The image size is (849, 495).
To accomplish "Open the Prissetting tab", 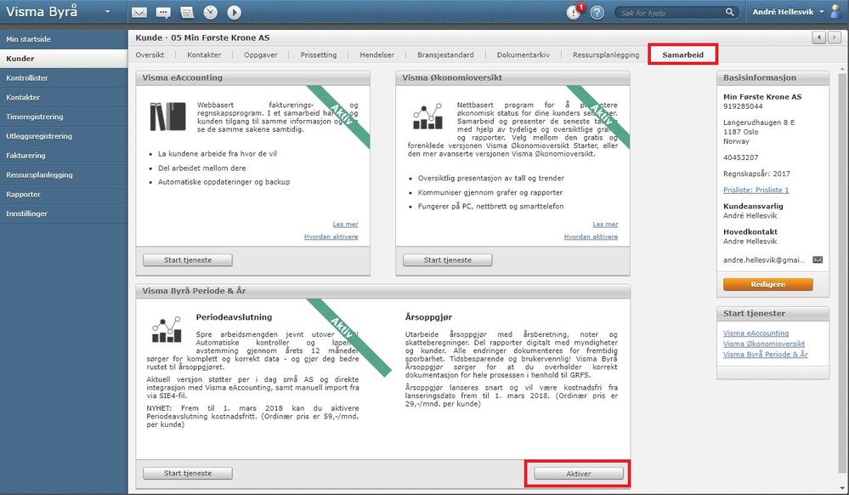I will pos(319,54).
